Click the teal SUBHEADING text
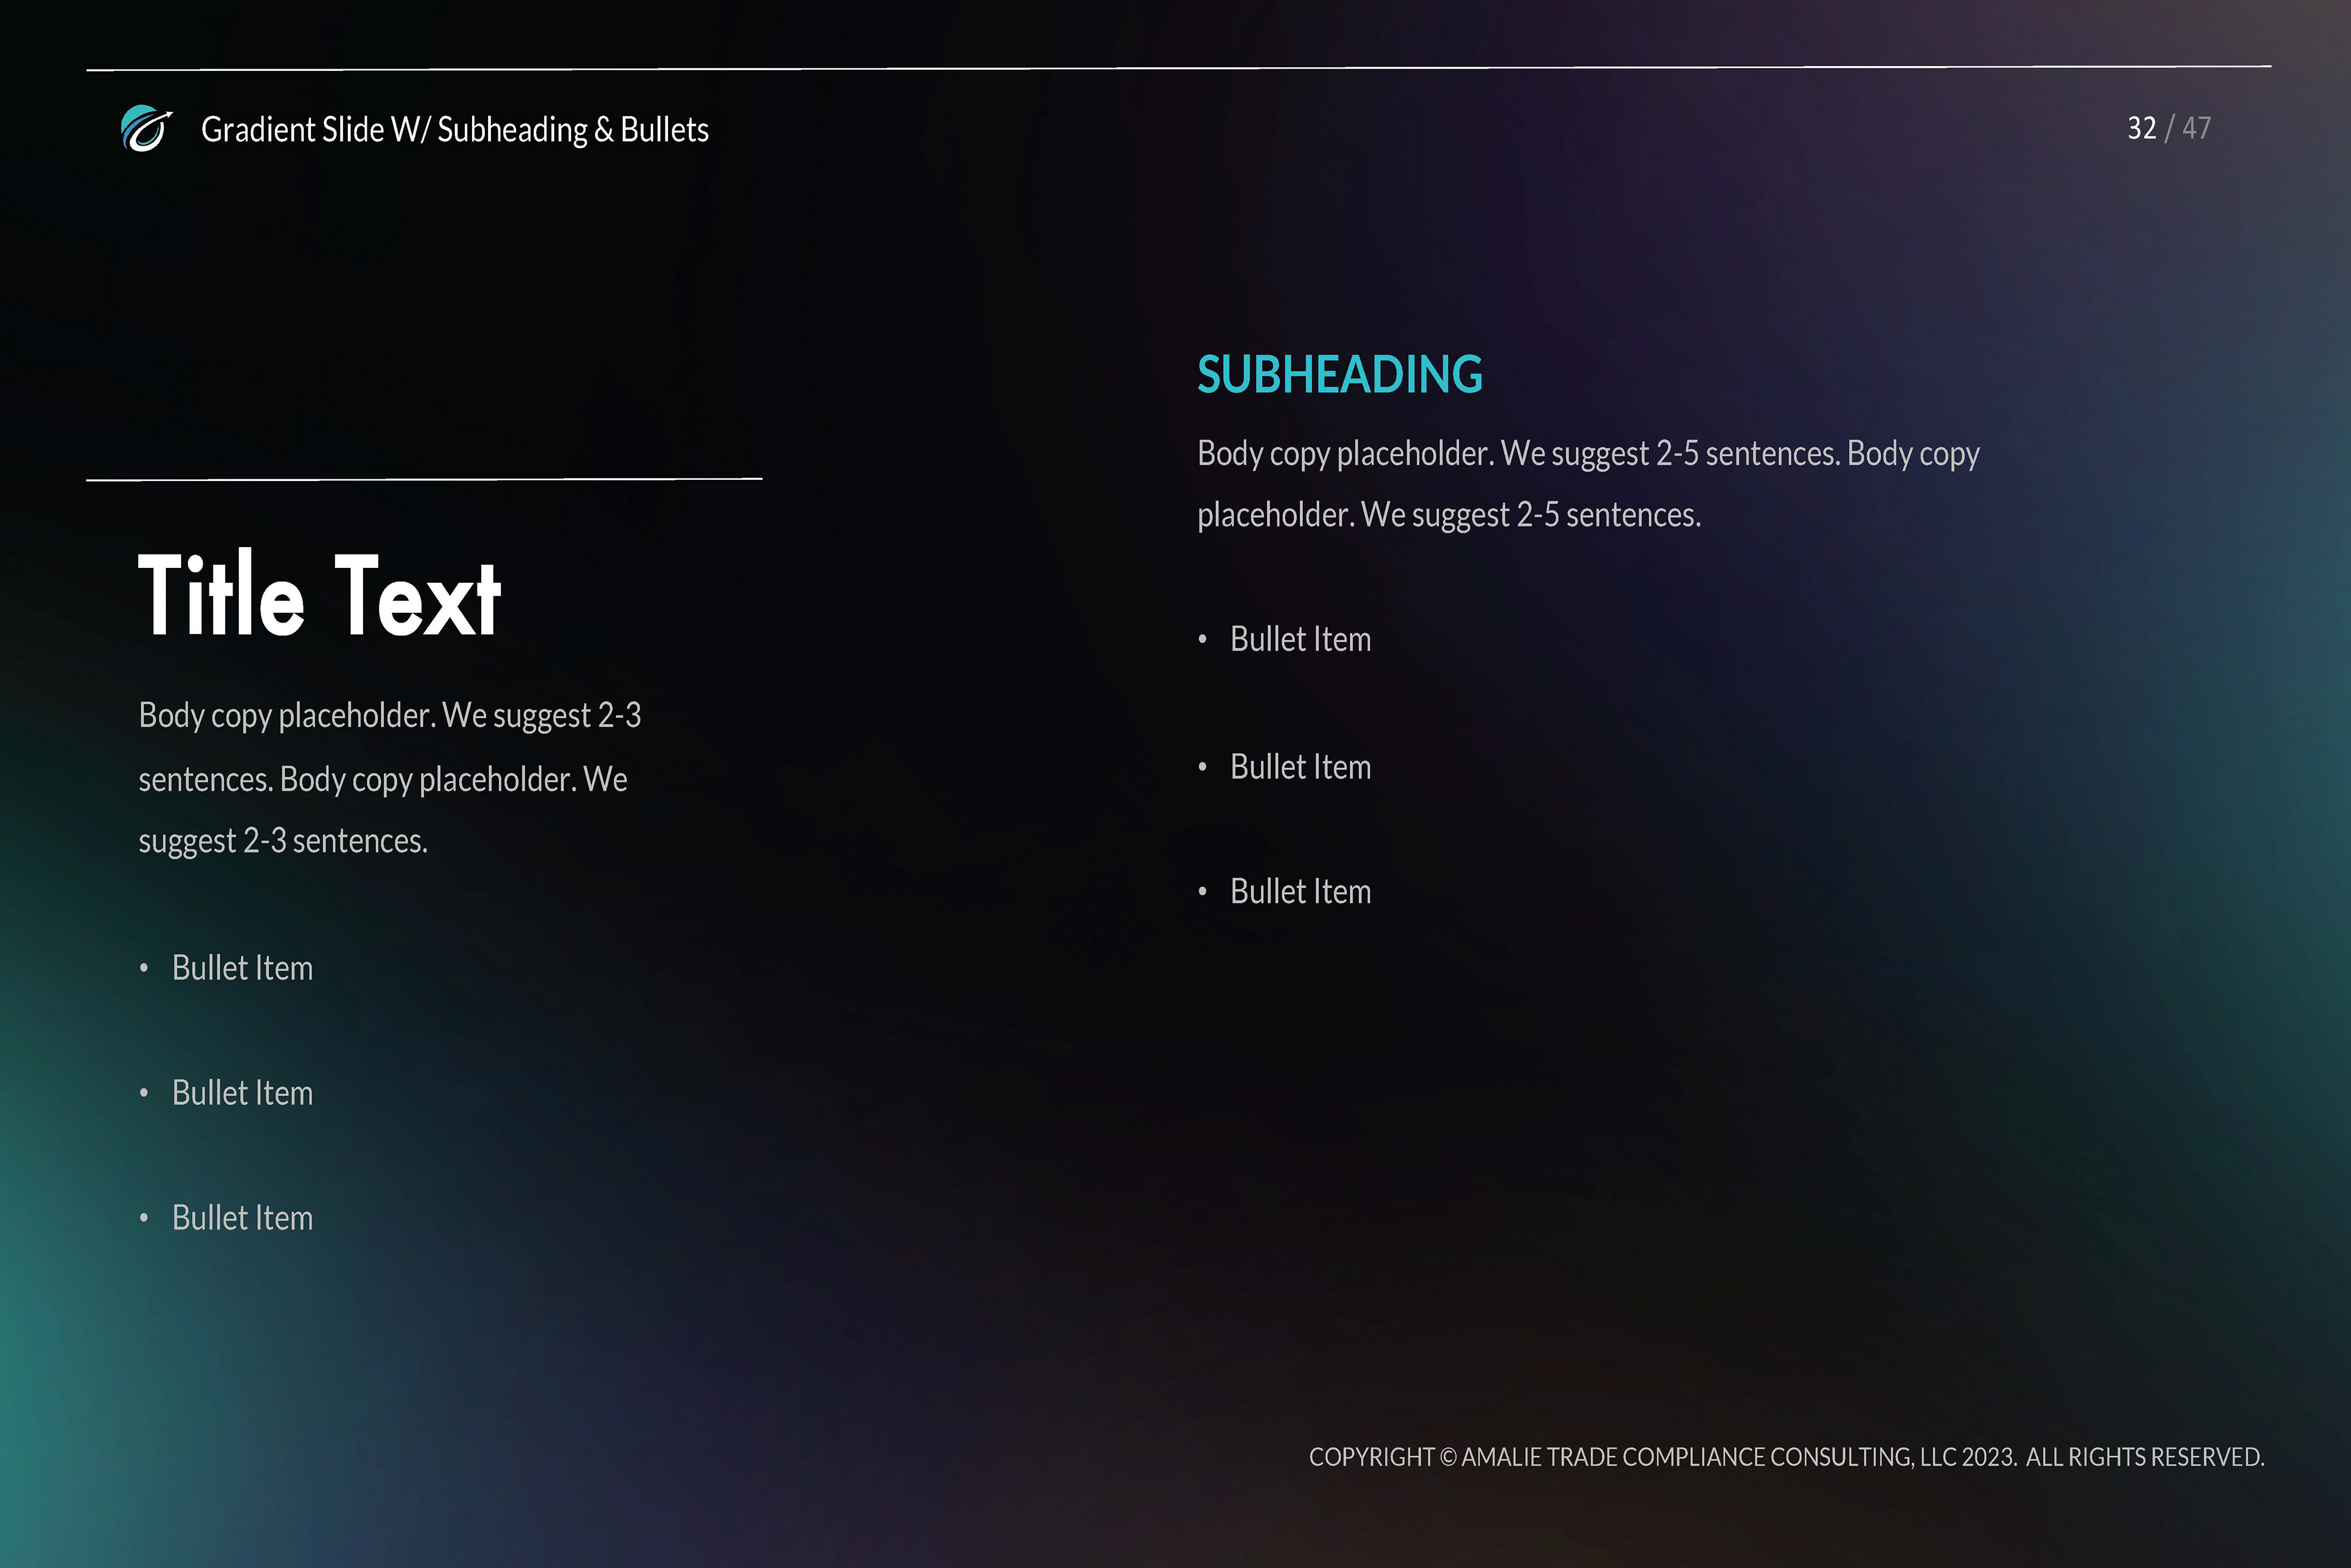Image resolution: width=2351 pixels, height=1568 pixels. (x=1338, y=375)
